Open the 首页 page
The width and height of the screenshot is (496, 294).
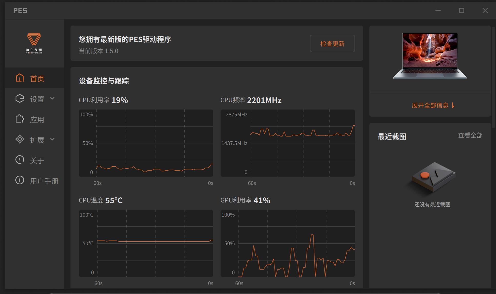pyautogui.click(x=34, y=78)
